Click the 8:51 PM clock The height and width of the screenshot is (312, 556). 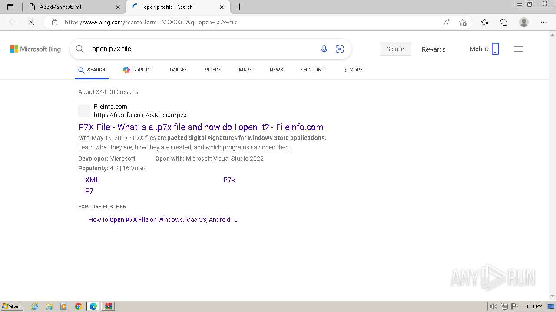[x=533, y=306]
